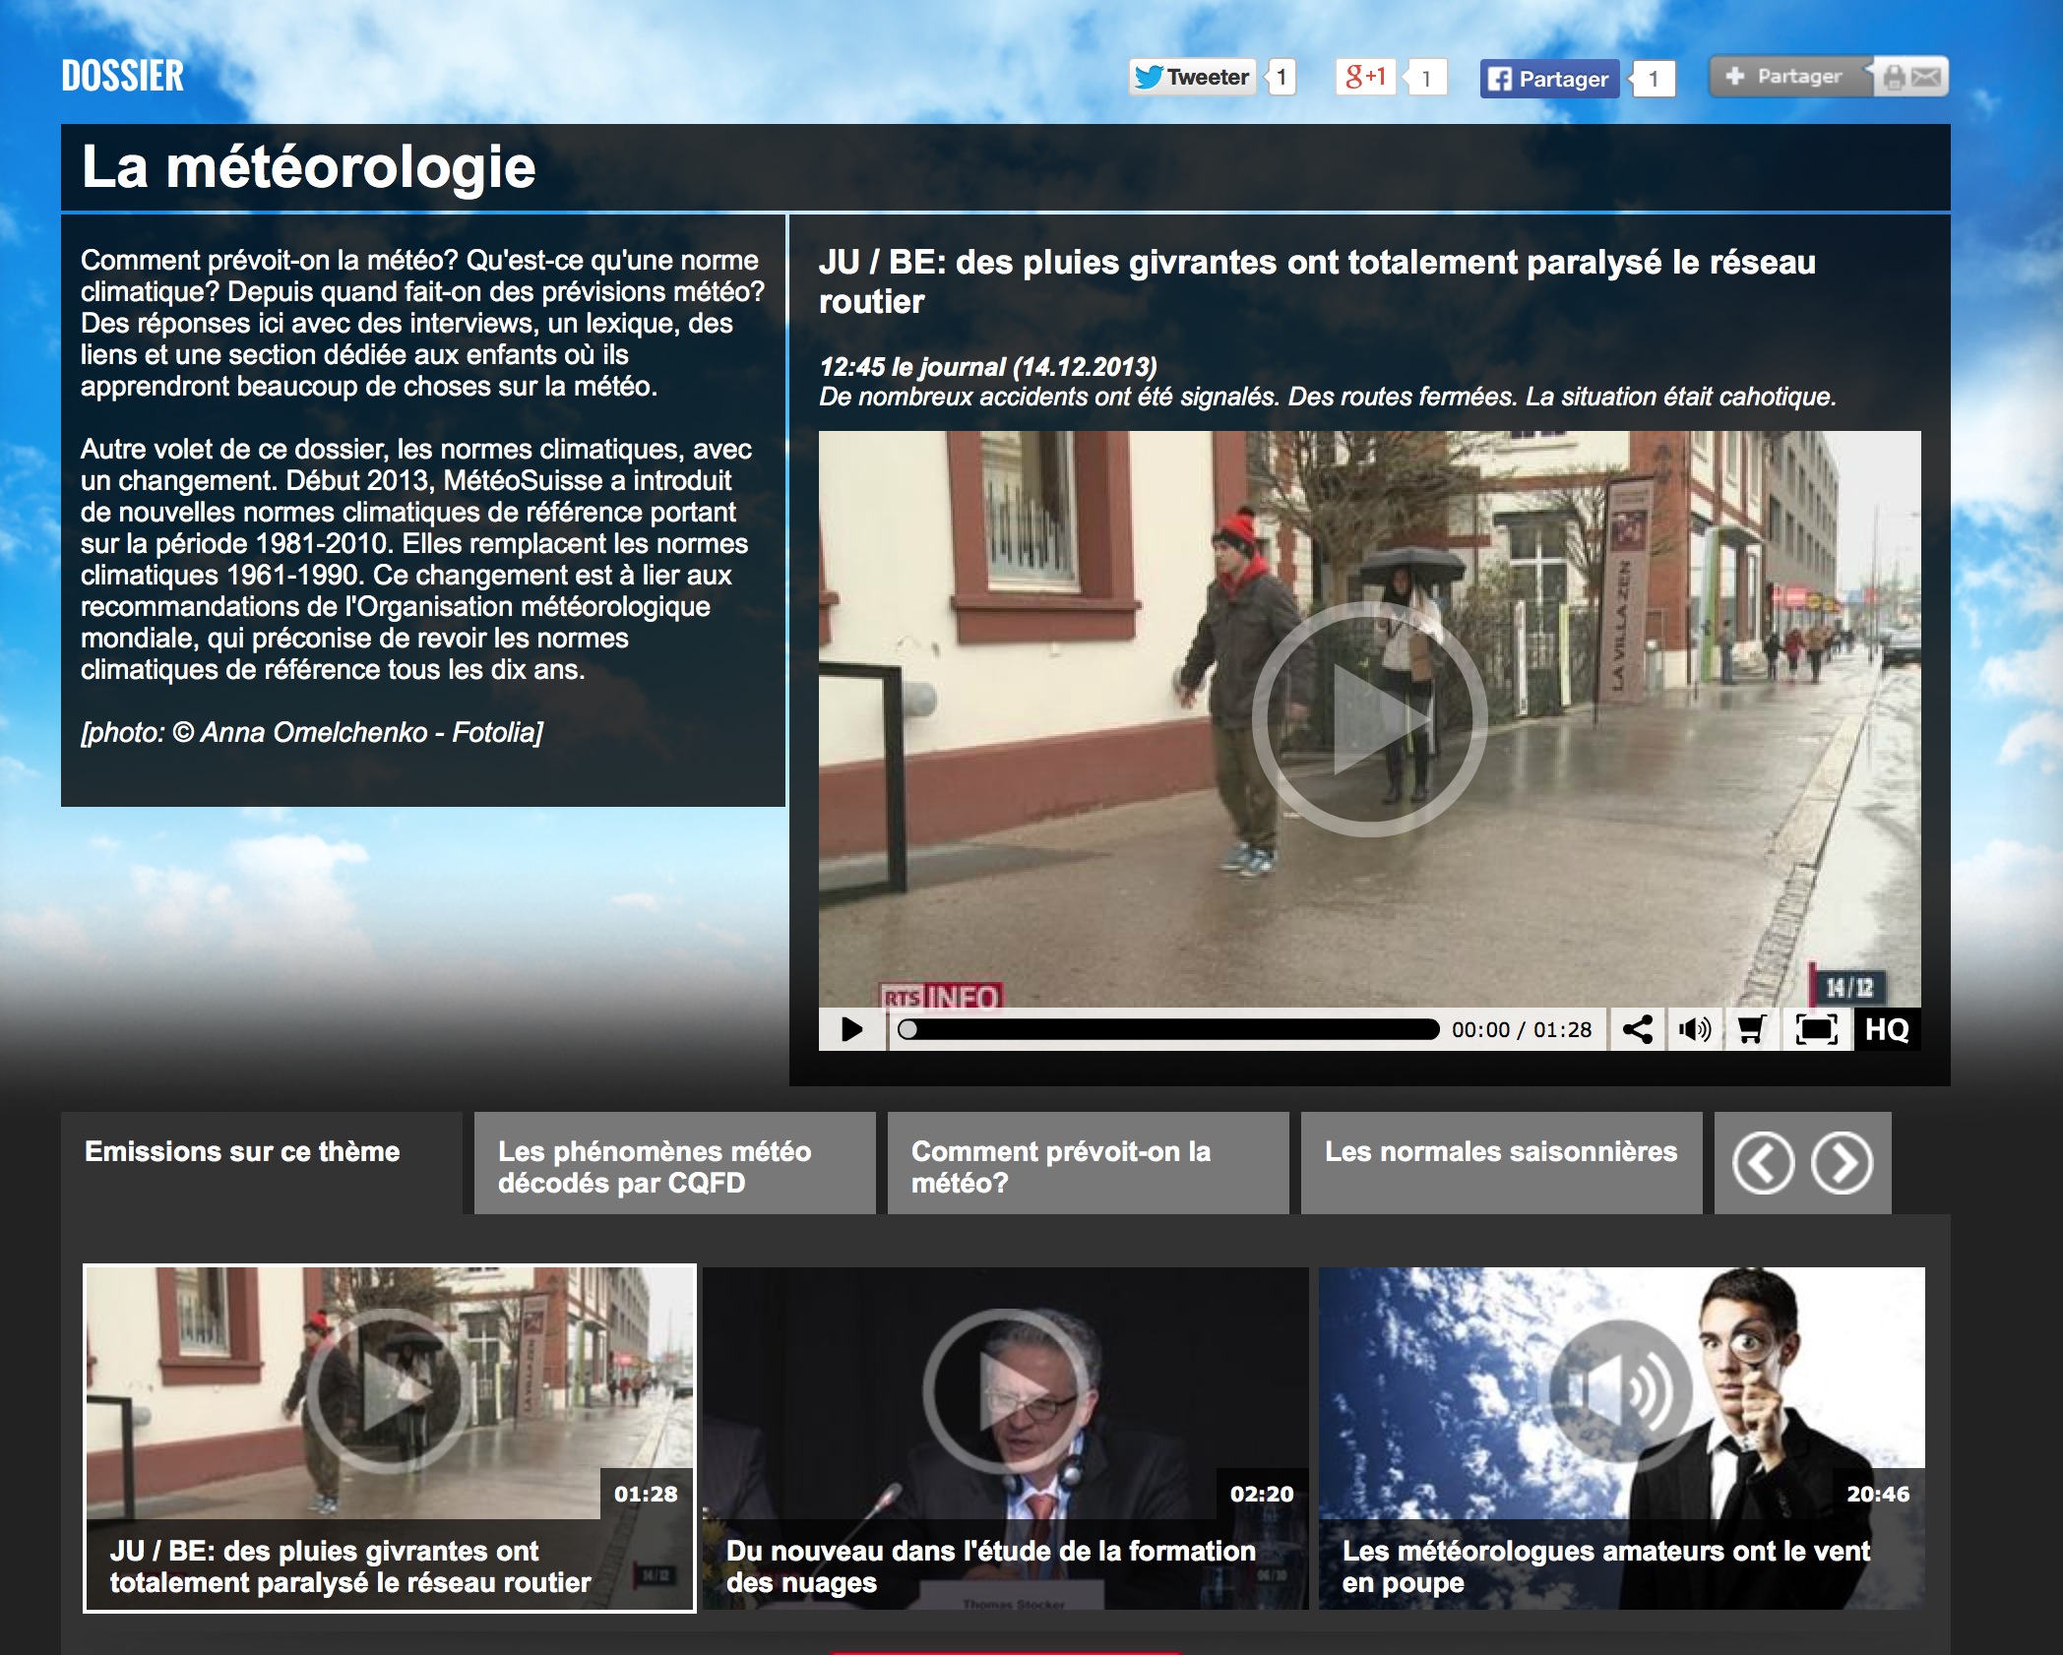Expand the grey '+ Partager' share menu
The height and width of the screenshot is (1655, 2063).
click(x=1789, y=77)
